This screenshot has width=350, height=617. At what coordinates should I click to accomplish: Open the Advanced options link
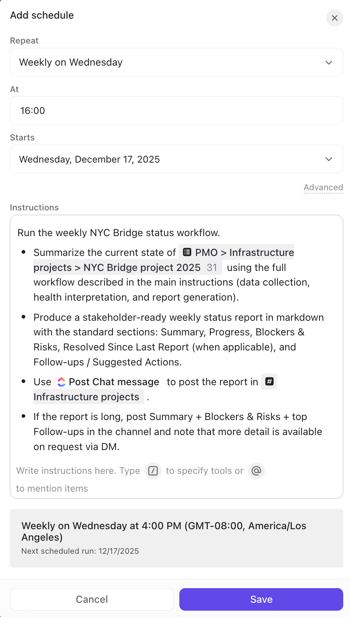click(323, 187)
